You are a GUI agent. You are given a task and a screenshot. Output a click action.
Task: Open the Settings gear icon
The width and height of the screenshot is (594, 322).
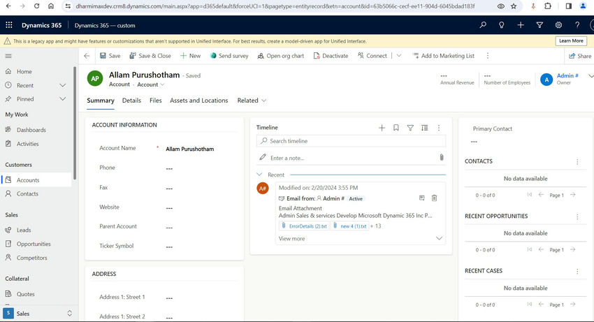click(x=558, y=25)
